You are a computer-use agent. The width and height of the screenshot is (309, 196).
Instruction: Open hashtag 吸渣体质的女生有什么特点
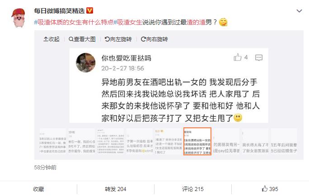(74, 22)
